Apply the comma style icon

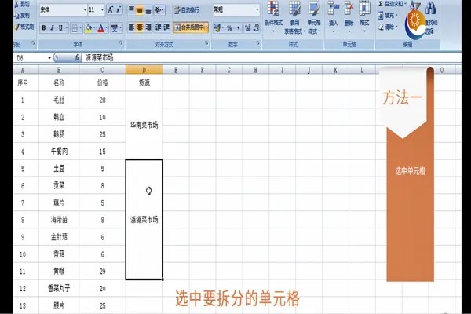pyautogui.click(x=238, y=28)
